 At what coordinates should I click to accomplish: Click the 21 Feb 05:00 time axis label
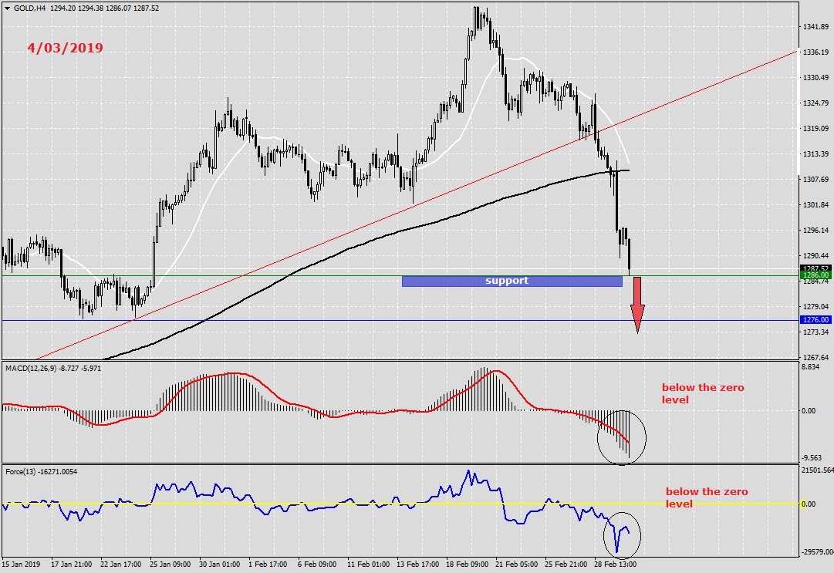pos(516,564)
